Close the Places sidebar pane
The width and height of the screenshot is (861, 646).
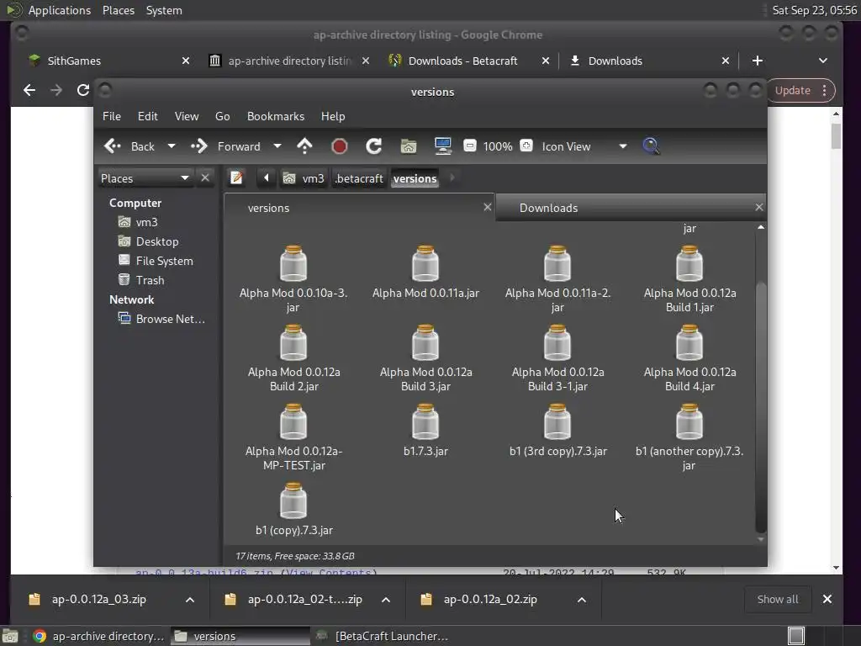[205, 178]
